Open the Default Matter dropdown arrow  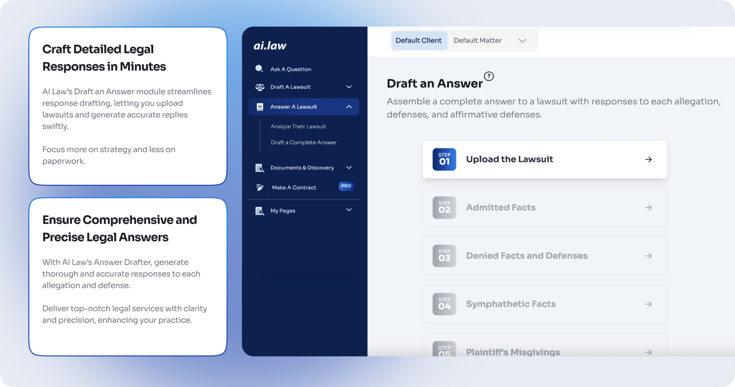(522, 41)
